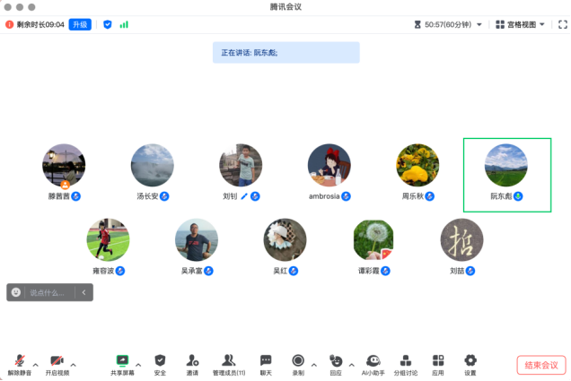Open the 回应 reactions icon
Image resolution: width=571 pixels, height=381 pixels.
(335, 361)
